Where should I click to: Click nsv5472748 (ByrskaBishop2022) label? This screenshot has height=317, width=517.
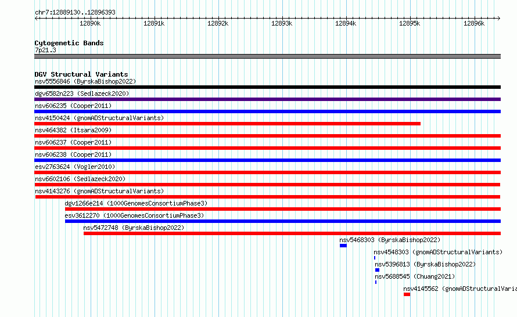(x=134, y=228)
